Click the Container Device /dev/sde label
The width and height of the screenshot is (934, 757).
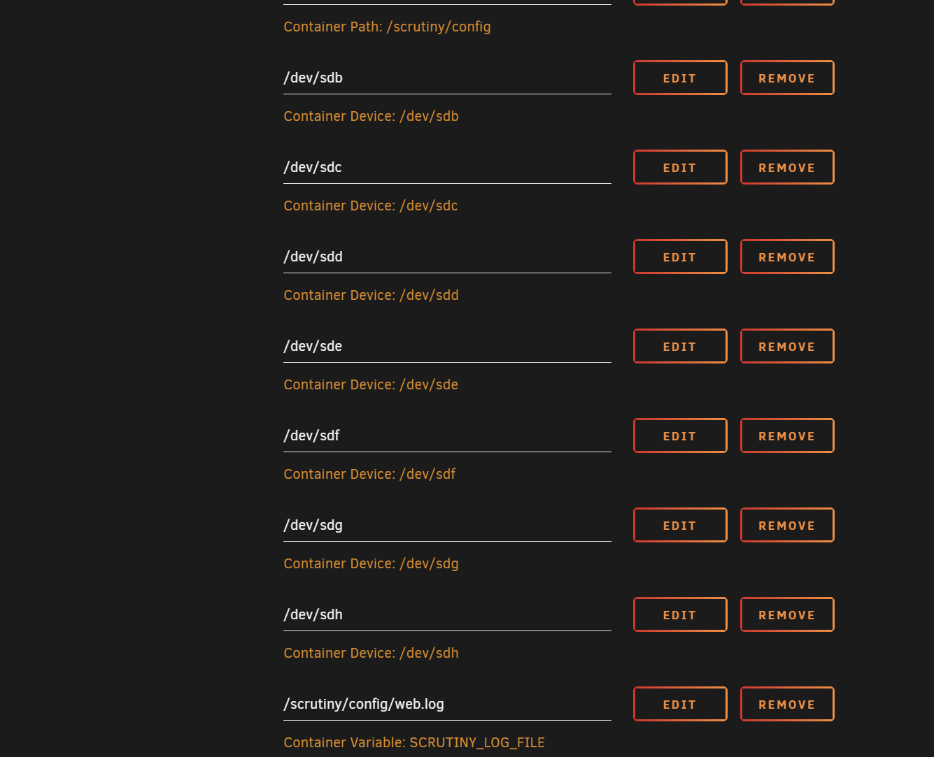coord(371,384)
